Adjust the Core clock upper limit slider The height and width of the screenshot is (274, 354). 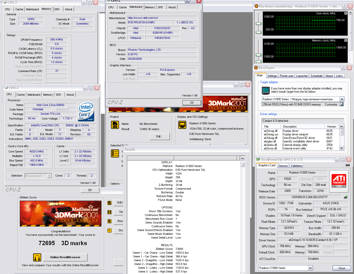click(259, 24)
